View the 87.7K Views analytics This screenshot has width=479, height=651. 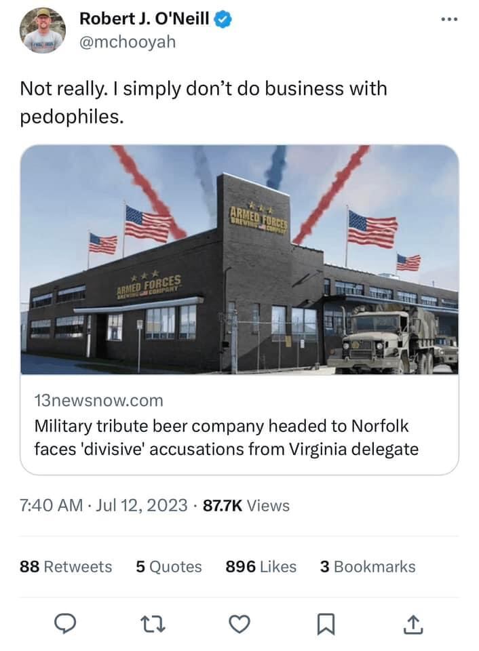(x=246, y=506)
